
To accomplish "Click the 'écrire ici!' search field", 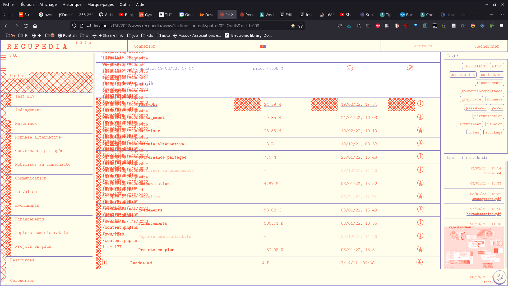I will click(424, 46).
